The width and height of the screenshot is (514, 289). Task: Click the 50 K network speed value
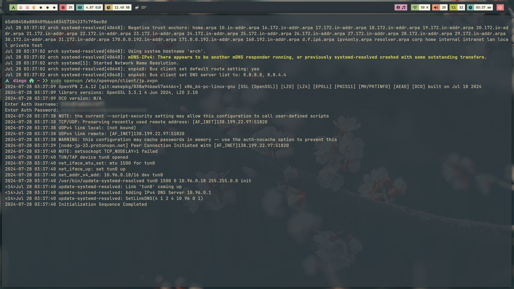pos(424,7)
